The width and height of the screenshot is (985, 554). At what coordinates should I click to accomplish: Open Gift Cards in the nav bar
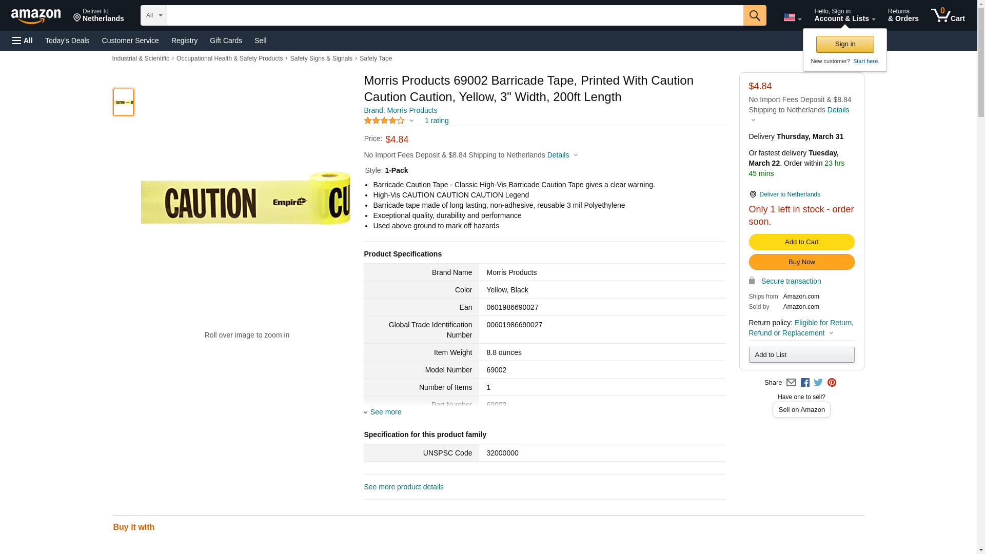(226, 41)
